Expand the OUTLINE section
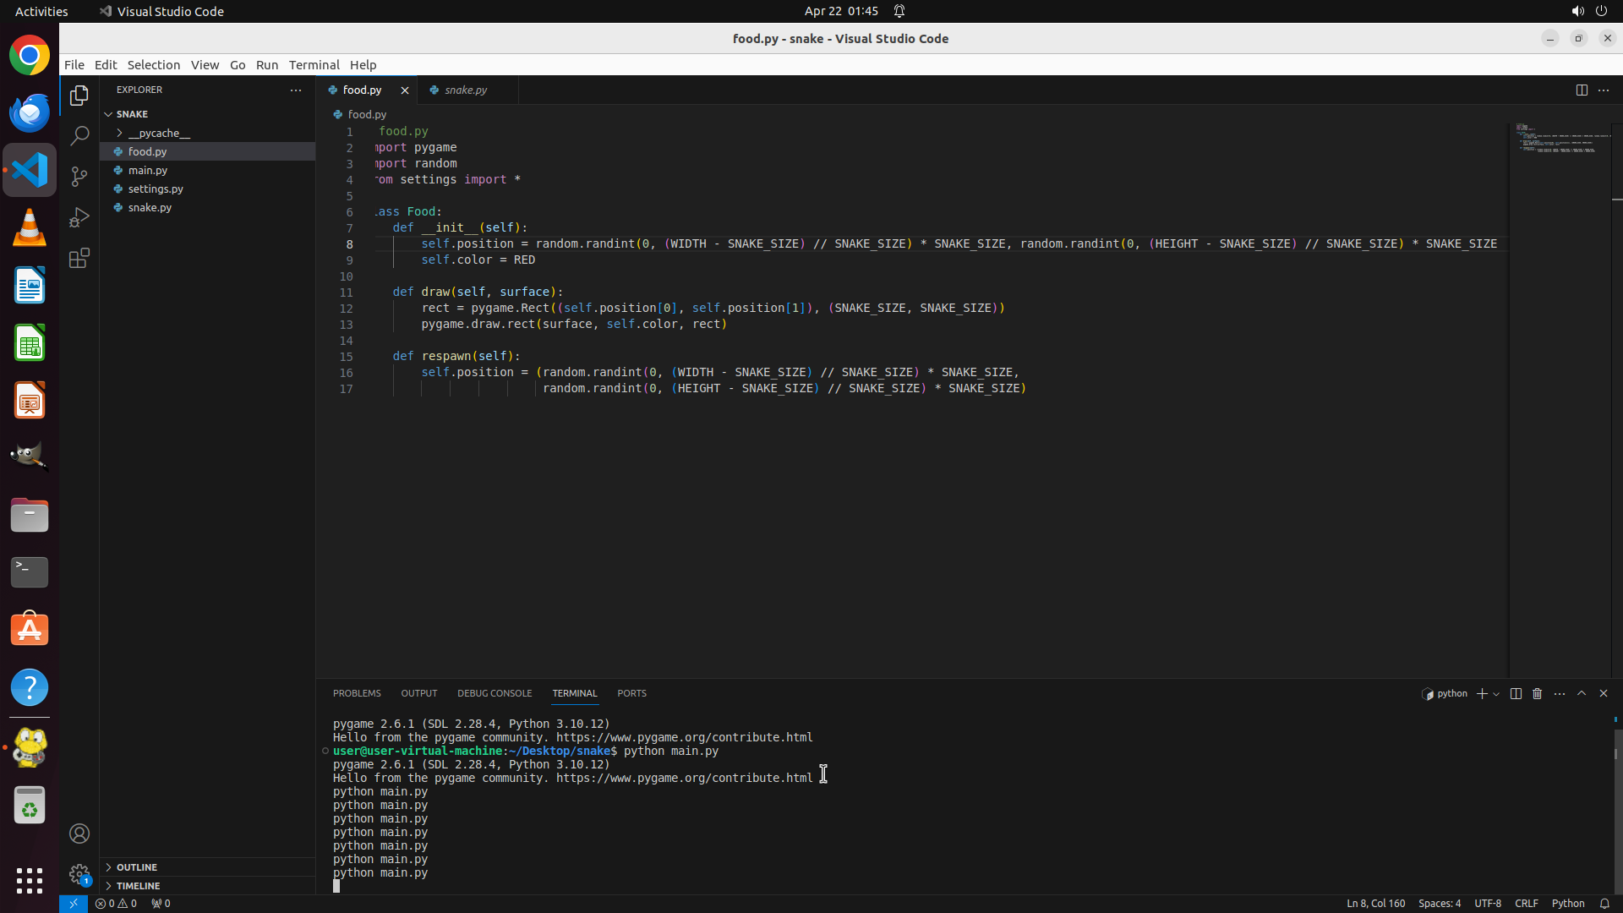 [x=137, y=867]
